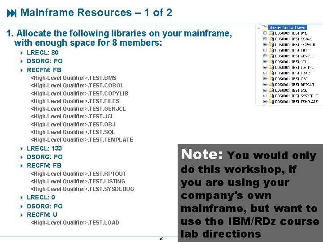
Task: Expand the DDS0001.TEST.JCL library node
Action: [265, 62]
